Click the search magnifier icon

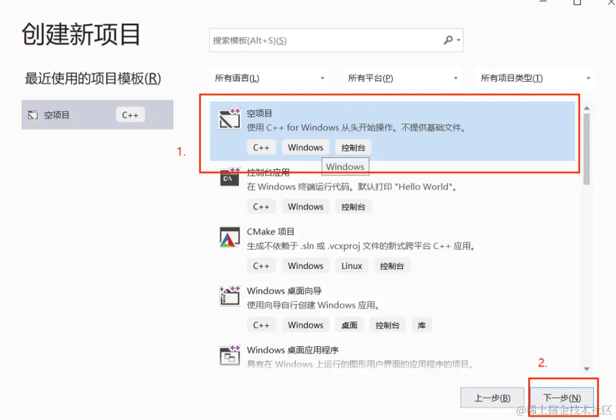pyautogui.click(x=448, y=40)
